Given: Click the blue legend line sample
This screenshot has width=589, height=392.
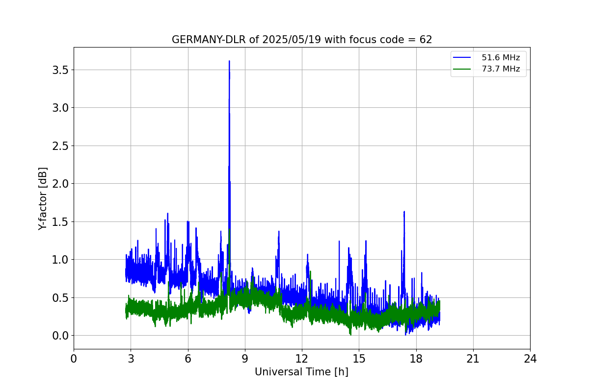Looking at the screenshot, I should [463, 58].
